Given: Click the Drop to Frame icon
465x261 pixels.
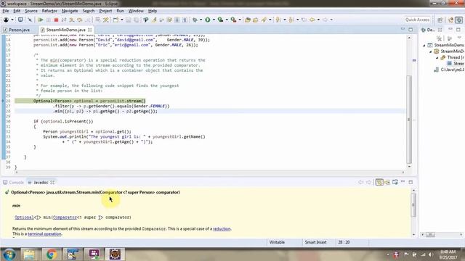Looking at the screenshot, I should [x=97, y=20].
